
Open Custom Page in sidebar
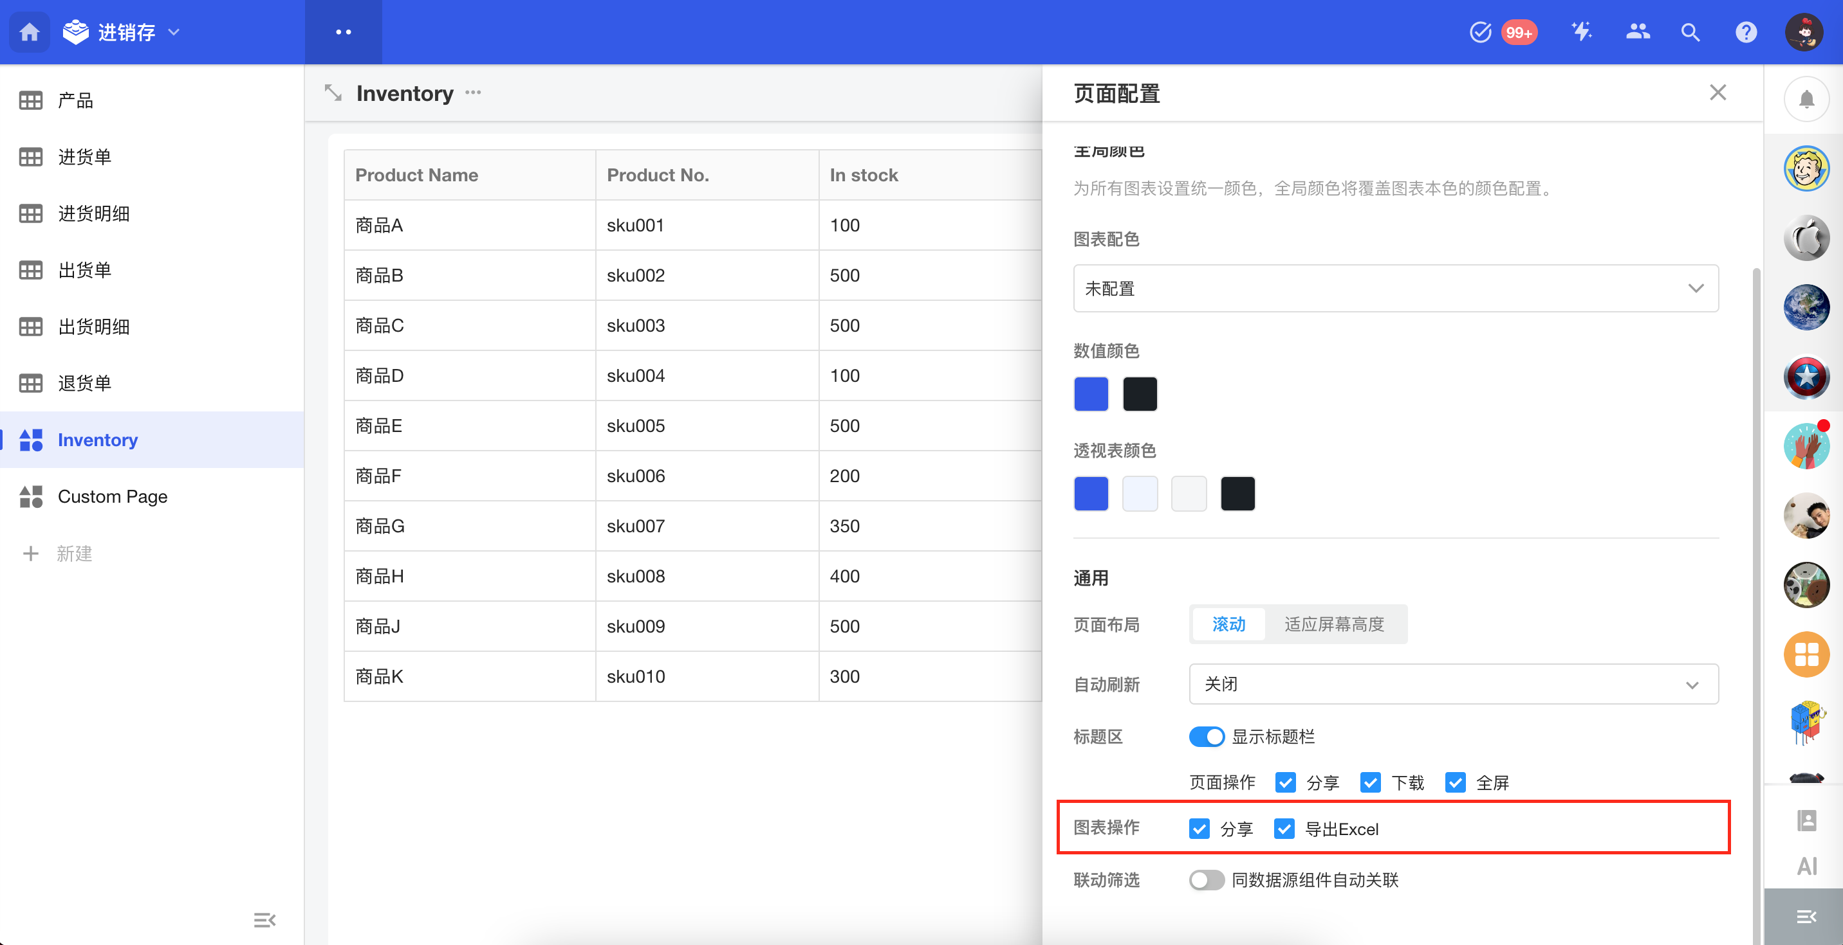(x=152, y=496)
